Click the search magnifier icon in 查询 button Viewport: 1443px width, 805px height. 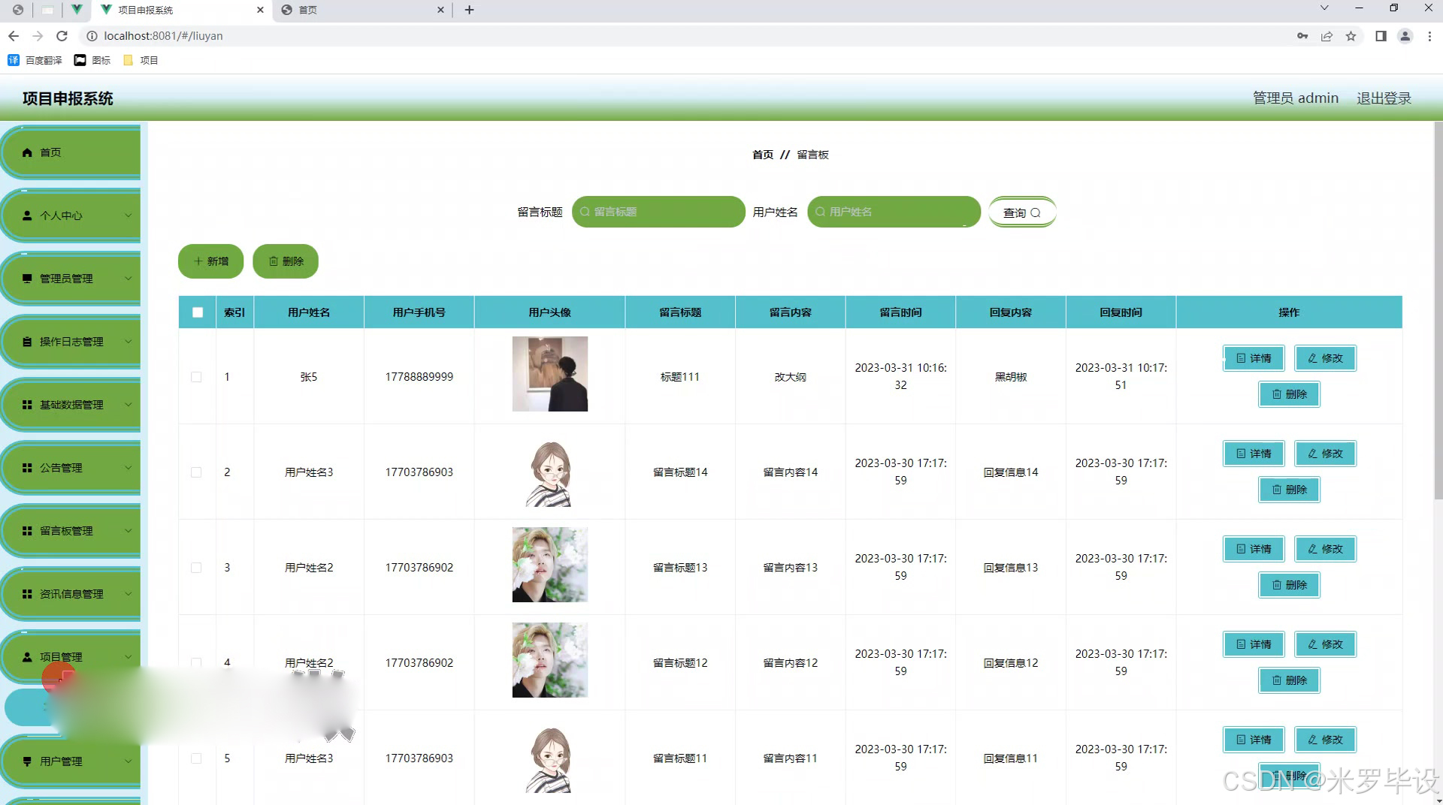click(x=1036, y=213)
